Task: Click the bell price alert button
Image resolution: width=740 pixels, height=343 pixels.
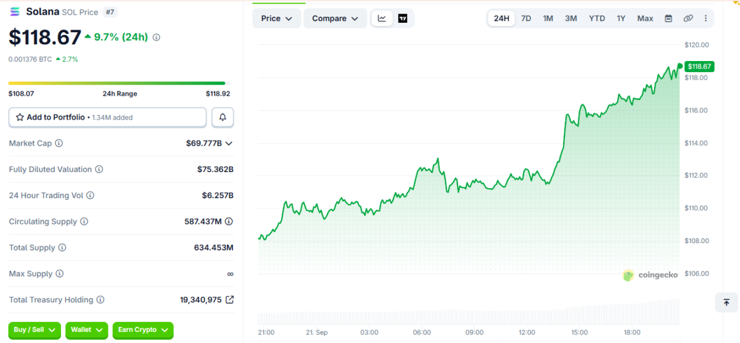Action: [x=223, y=117]
